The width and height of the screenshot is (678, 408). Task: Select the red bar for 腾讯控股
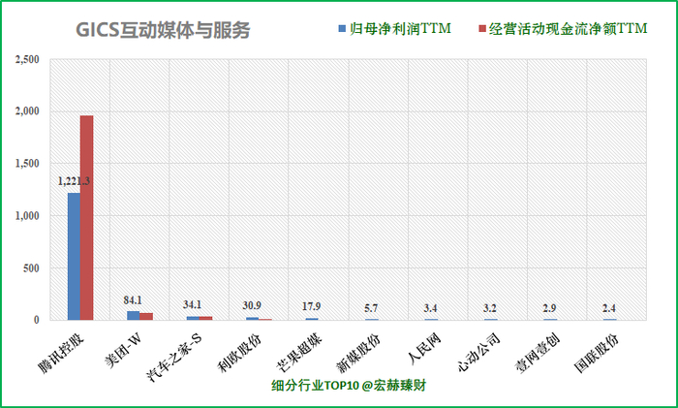(x=86, y=218)
